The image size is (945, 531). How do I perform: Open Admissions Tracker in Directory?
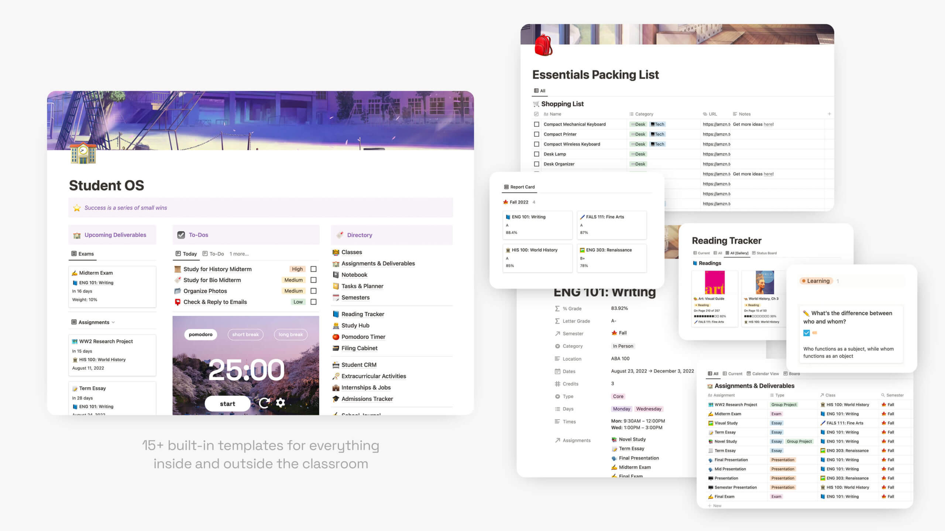pyautogui.click(x=368, y=399)
